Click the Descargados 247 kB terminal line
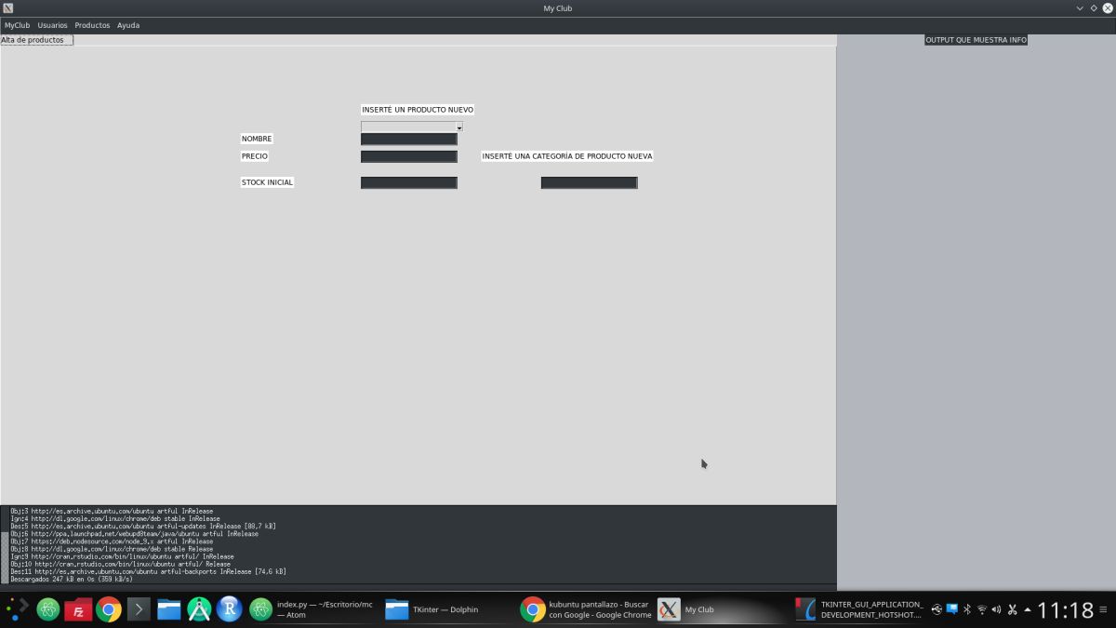The image size is (1116, 628). pos(72,579)
